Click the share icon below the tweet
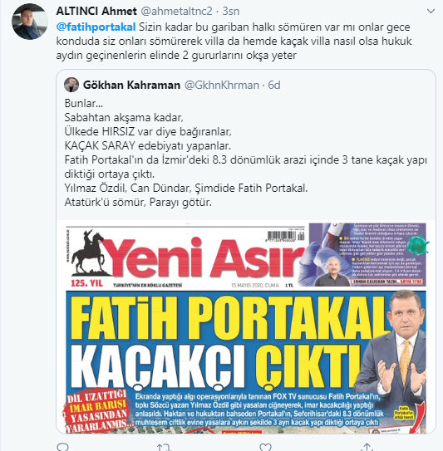The image size is (443, 451). pos(367,447)
